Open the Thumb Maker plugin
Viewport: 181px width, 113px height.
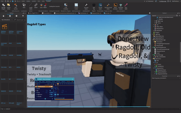point(100,5)
